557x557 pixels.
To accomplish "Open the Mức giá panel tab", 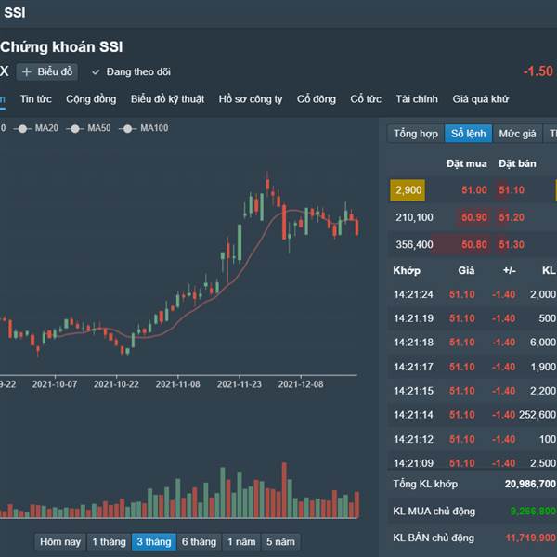I will (x=517, y=134).
